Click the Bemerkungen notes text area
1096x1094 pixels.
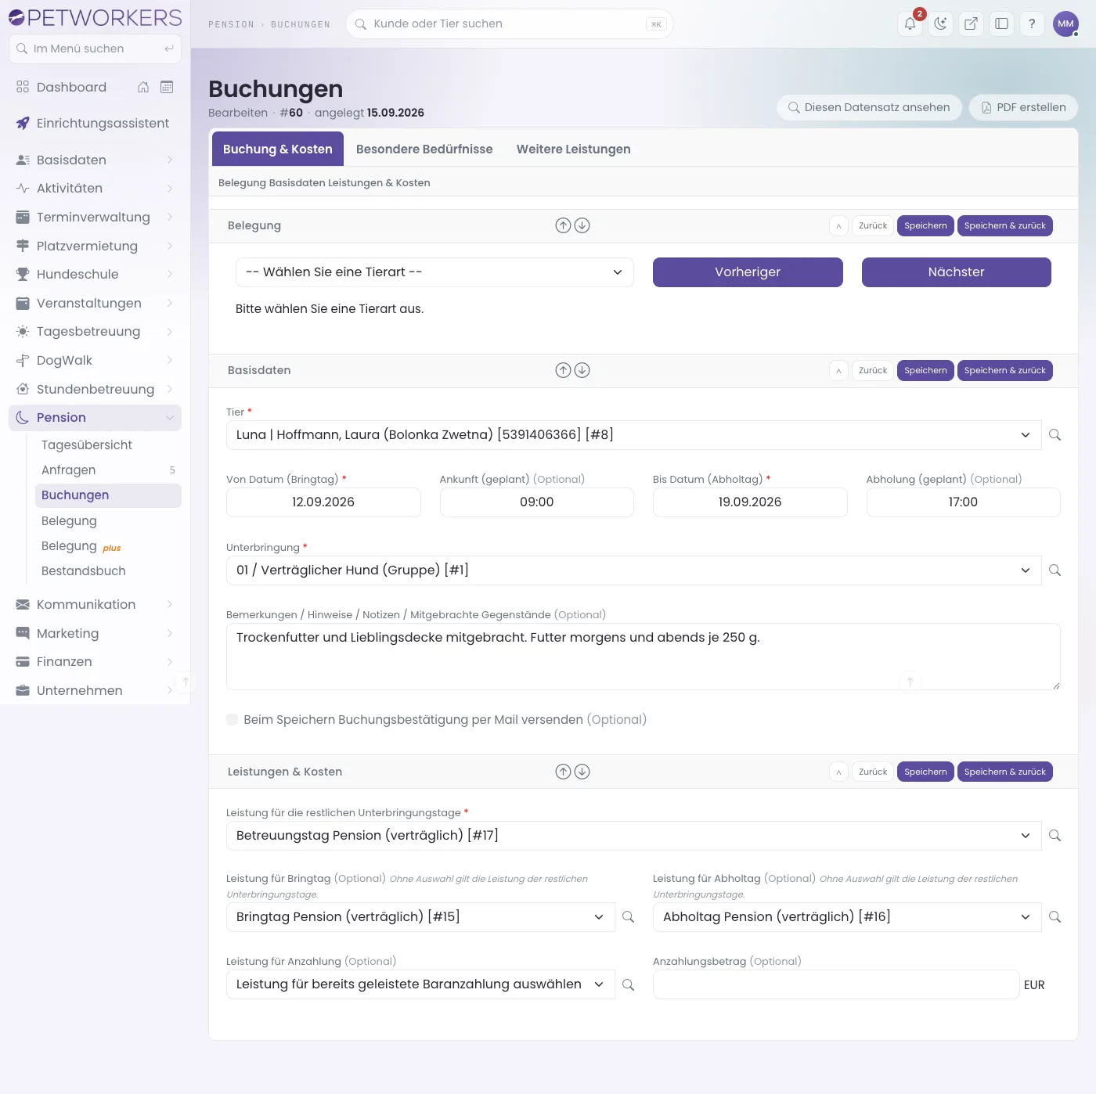coord(643,657)
